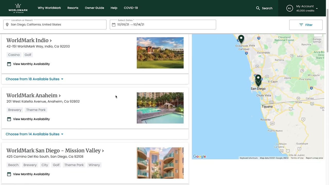The height and width of the screenshot is (185, 329).
Task: Click calendar icon for WorldMark Anaheim availability
Action: click(x=9, y=119)
